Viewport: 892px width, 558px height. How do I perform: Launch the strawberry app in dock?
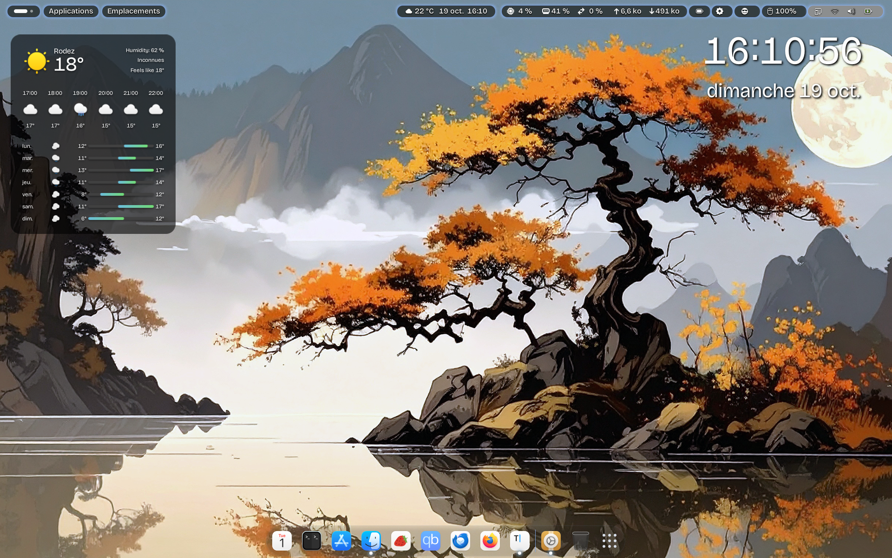(400, 541)
